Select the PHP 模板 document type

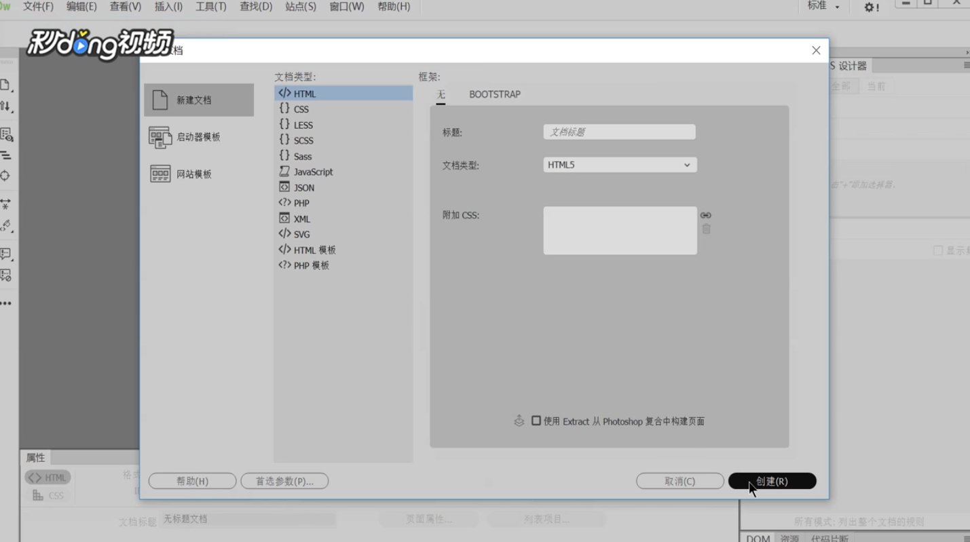[x=343, y=265]
